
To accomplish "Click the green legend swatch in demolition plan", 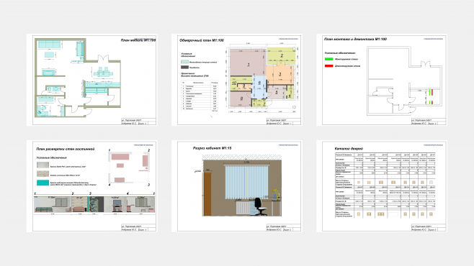I will click(328, 59).
